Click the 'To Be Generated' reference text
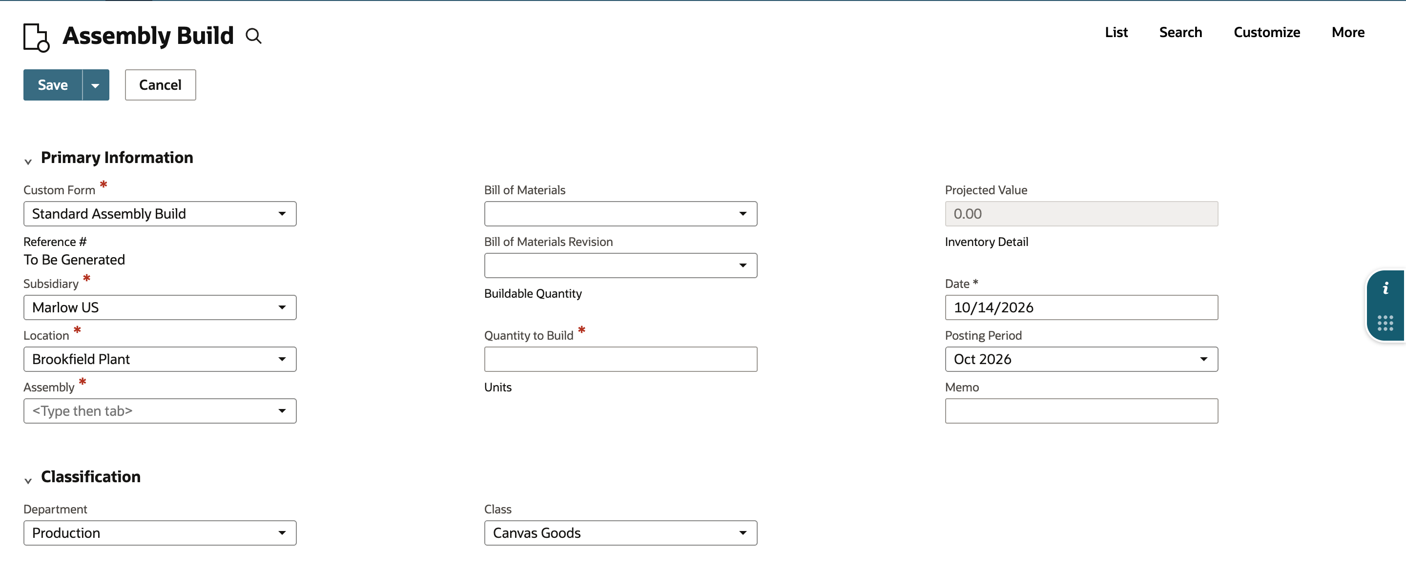 [74, 260]
